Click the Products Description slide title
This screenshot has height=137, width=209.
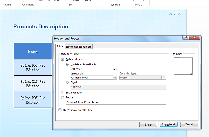click(41, 27)
